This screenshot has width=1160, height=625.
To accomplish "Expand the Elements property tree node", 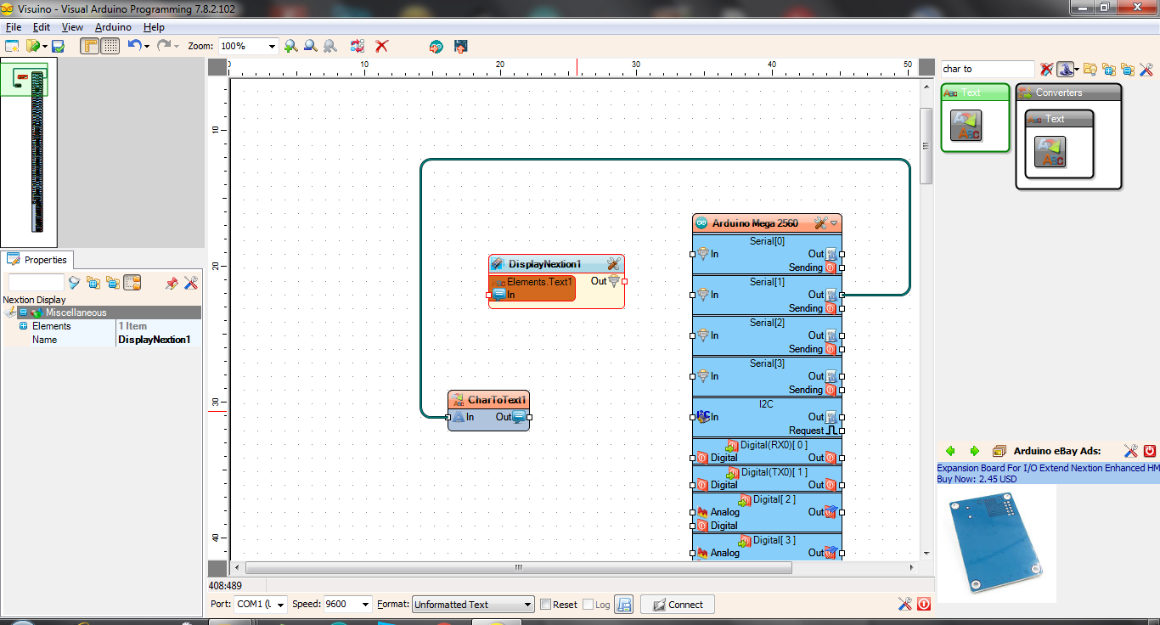I will [24, 326].
